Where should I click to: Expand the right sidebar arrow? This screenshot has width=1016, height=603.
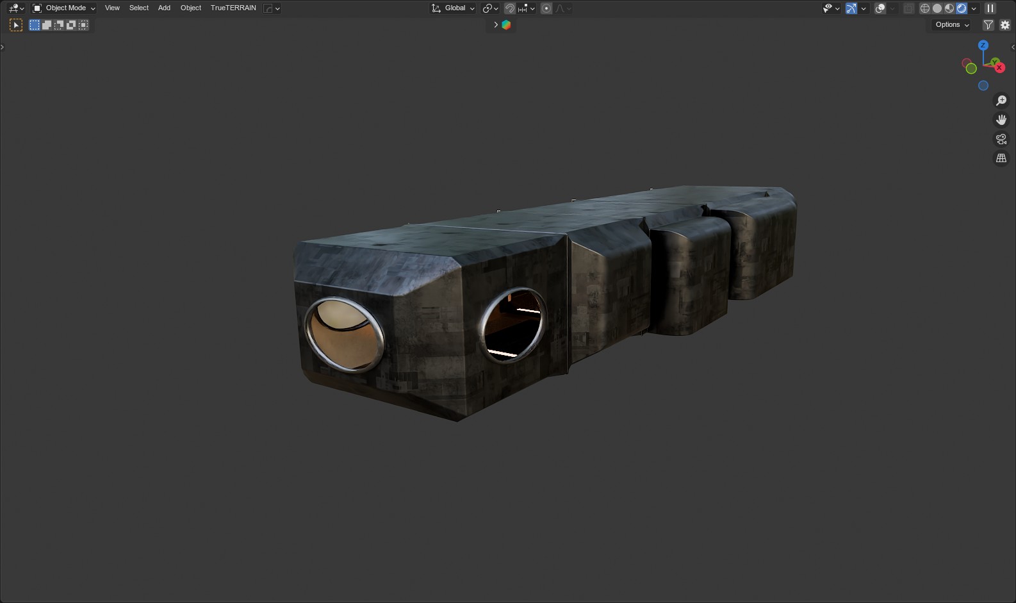coord(1013,47)
